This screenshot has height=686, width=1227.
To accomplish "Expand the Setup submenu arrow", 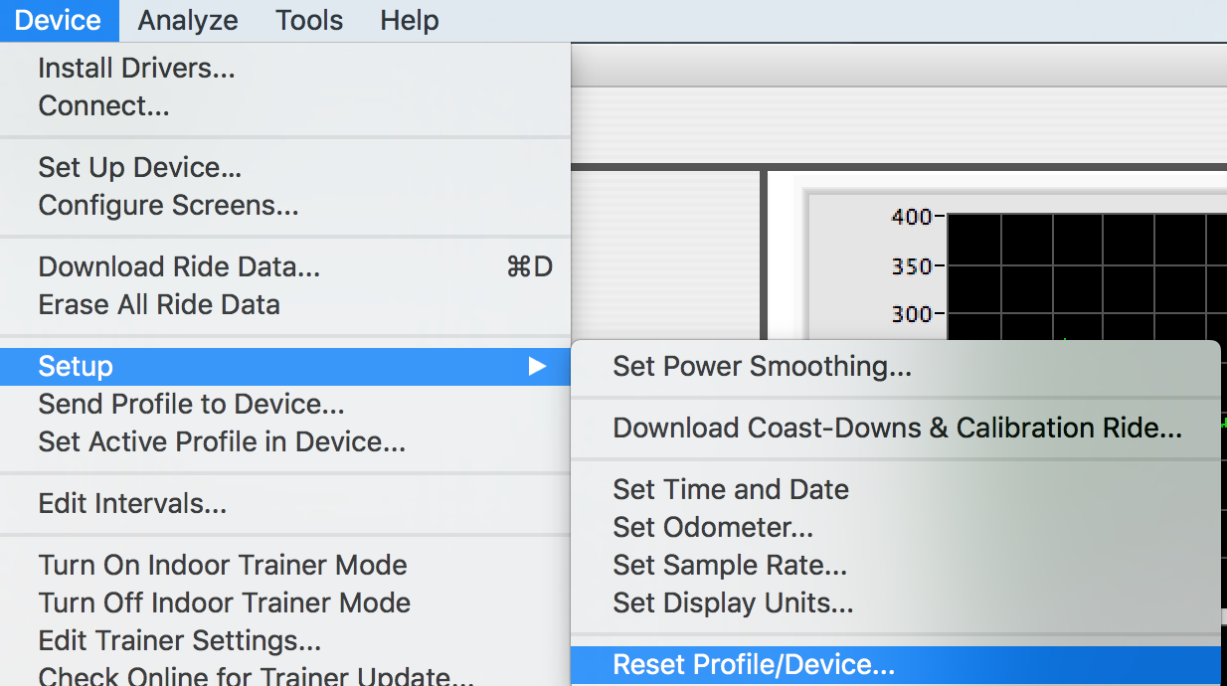I will click(x=537, y=366).
